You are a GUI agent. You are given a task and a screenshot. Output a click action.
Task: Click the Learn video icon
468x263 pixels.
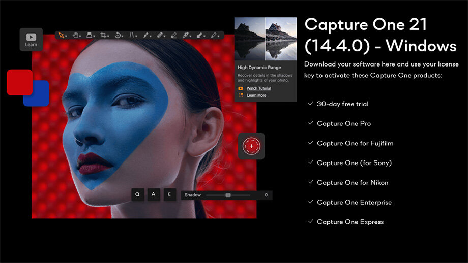pos(31,37)
